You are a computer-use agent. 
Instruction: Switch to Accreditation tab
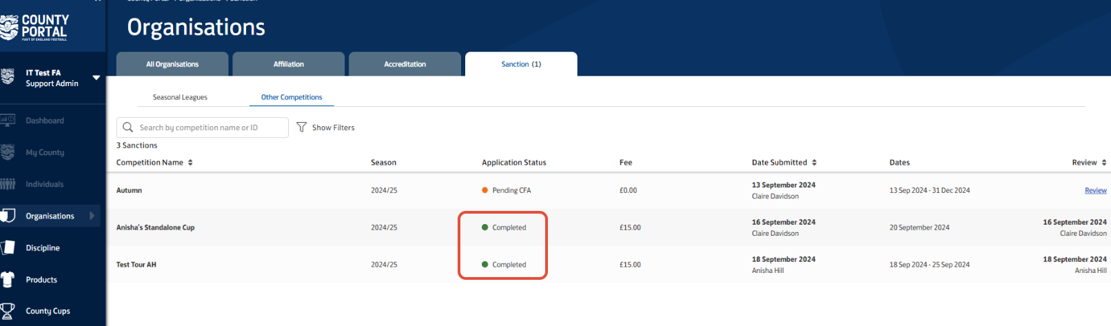405,64
